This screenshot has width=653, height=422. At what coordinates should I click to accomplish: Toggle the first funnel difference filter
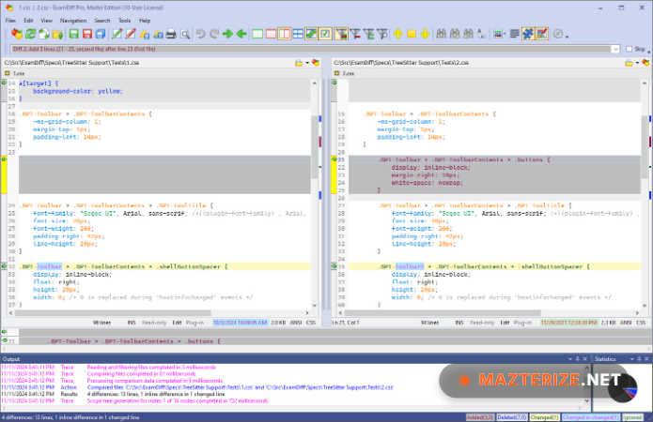[341, 34]
